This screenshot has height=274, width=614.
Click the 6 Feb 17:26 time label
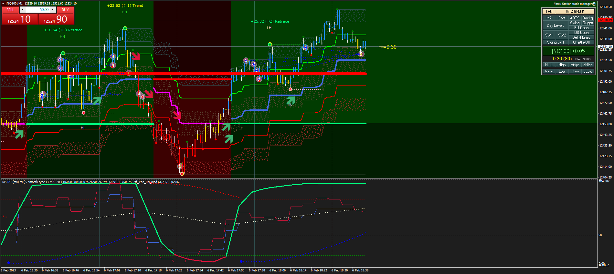tap(174, 270)
